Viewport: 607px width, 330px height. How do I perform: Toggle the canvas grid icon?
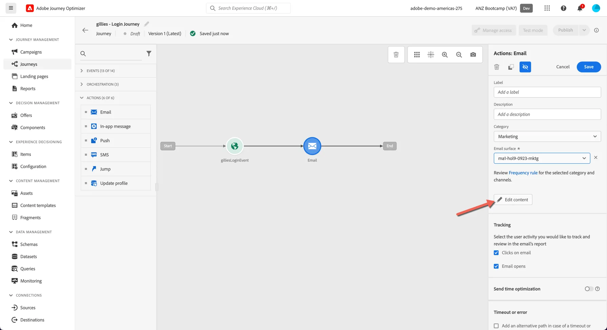coord(417,55)
